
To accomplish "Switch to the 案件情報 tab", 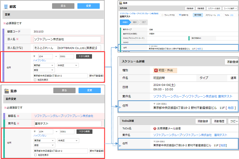I will [198, 15].
